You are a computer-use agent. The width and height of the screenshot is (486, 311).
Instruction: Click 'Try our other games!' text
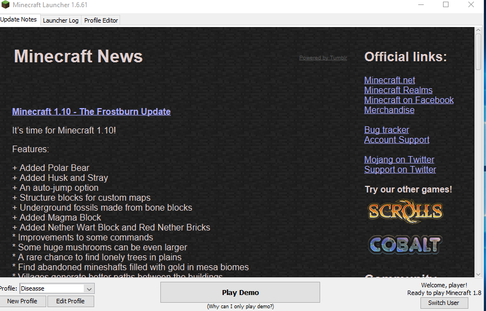coord(408,190)
